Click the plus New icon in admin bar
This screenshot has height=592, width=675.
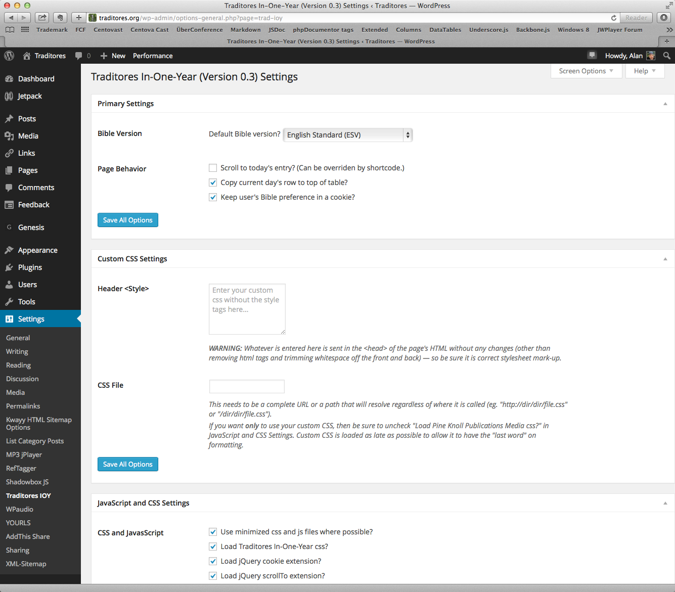[104, 56]
